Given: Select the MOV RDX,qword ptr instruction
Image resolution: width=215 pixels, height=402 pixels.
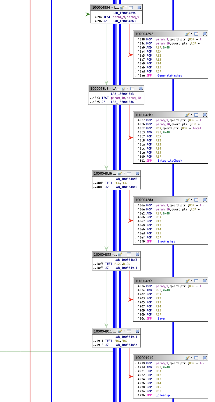Looking at the screenshot, I should coord(169,128).
